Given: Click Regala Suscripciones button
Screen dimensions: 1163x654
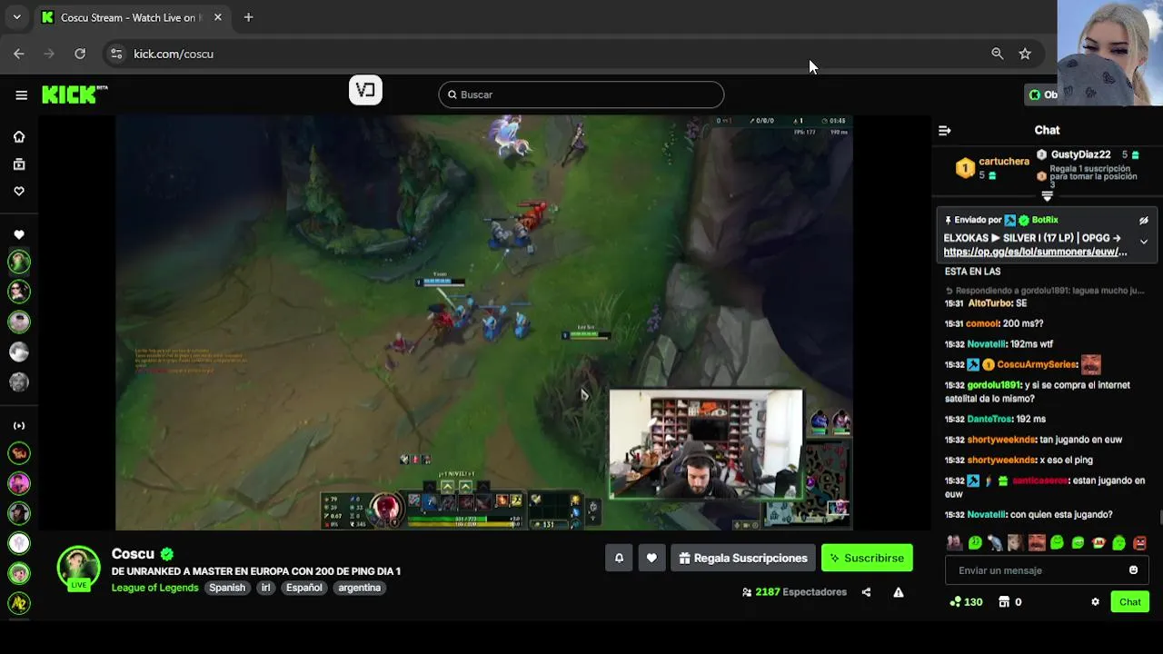Looking at the screenshot, I should (743, 558).
